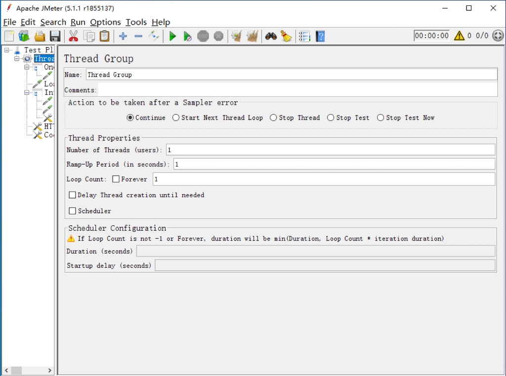Click the Name field containing Thread Group
Image resolution: width=506 pixels, height=376 pixels.
coord(292,75)
